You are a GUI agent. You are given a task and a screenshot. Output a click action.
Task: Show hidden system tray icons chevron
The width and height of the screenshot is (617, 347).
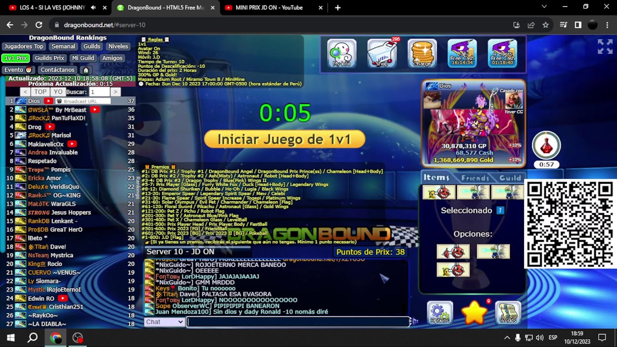click(507, 338)
